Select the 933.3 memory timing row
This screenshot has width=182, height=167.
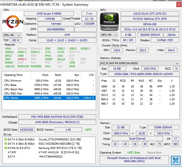coord(139,95)
